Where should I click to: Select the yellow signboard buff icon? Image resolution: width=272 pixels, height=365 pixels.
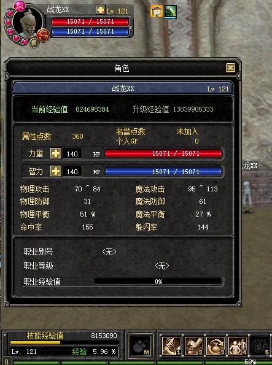tap(156, 11)
